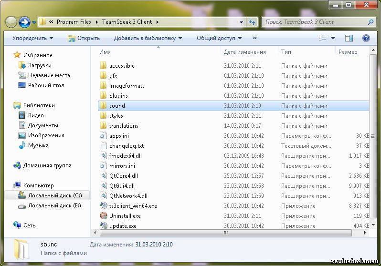The height and width of the screenshot is (266, 381).
Task: Click the vertical scrollbar up arrow
Action: 373,50
